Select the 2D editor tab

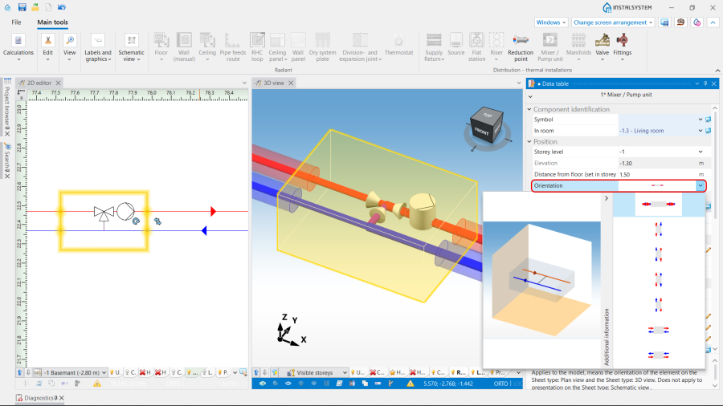coord(39,83)
